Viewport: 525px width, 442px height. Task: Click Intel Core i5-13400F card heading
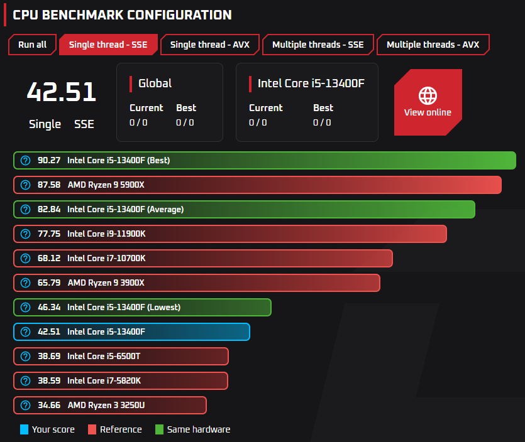[x=311, y=84]
